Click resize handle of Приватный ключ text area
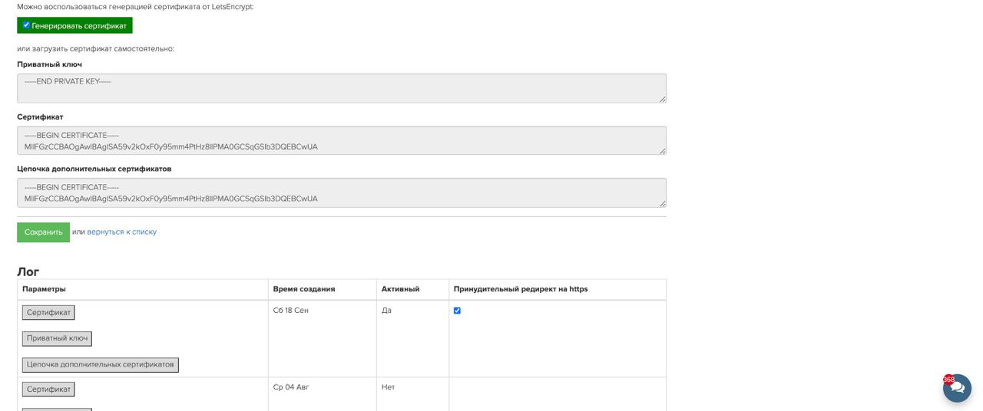Viewport: 983px width, 411px height. 662,98
